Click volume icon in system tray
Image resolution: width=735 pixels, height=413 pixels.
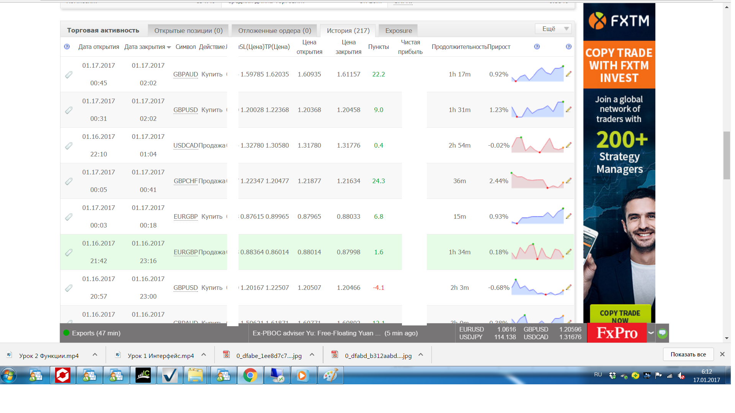681,376
